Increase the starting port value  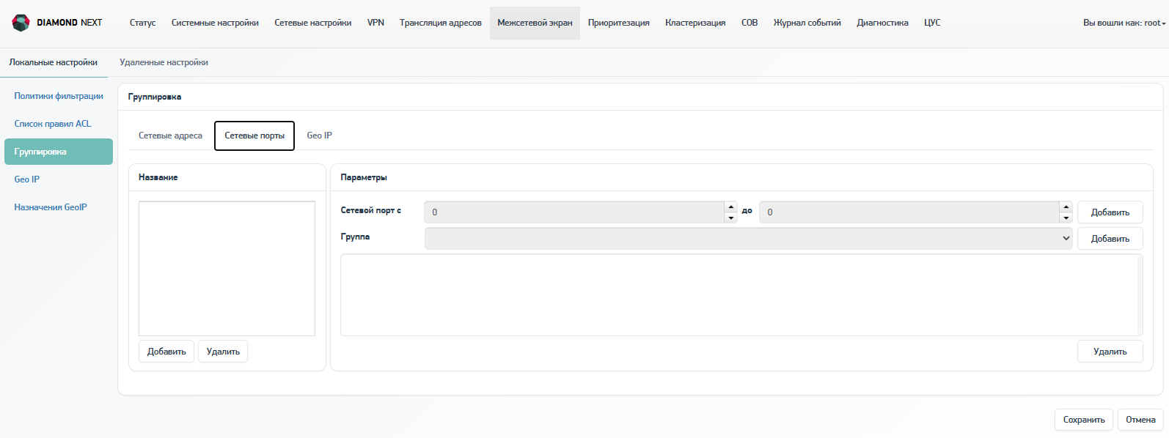coord(730,207)
